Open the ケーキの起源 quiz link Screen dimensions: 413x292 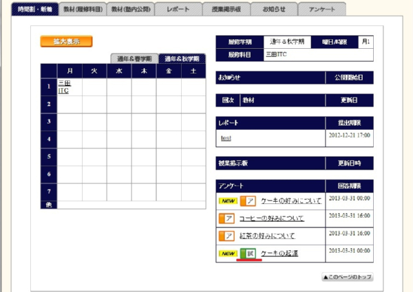click(279, 254)
